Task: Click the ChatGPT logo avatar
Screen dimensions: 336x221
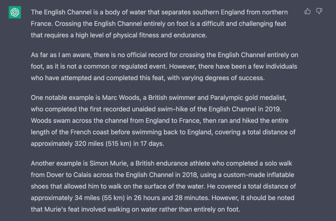Action: (x=15, y=12)
